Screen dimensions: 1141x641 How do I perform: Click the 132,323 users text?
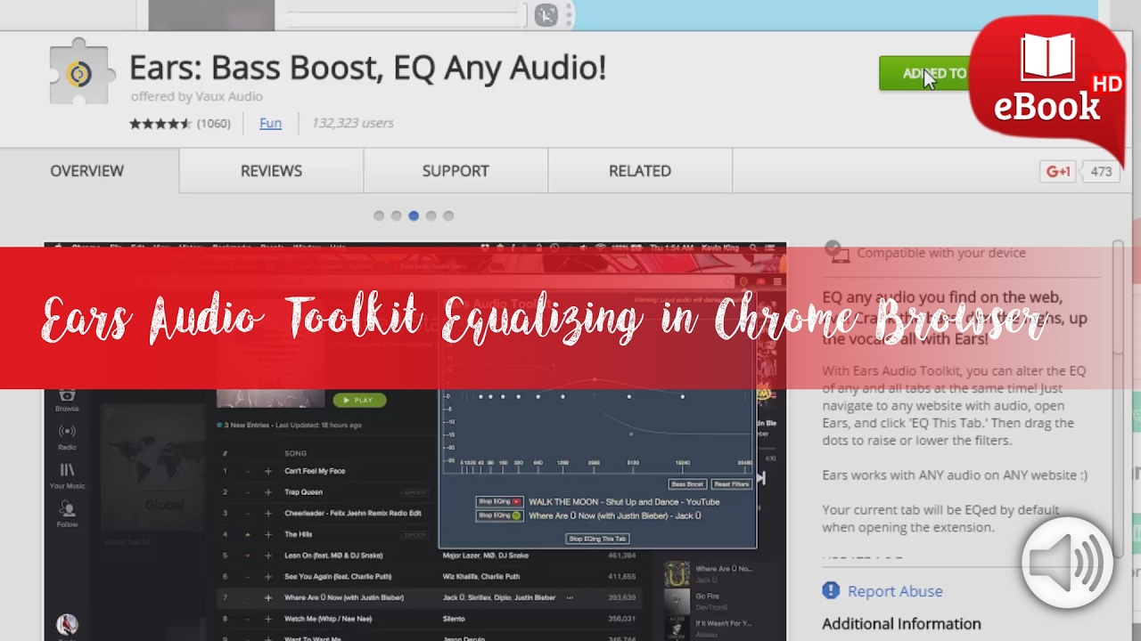tap(352, 124)
